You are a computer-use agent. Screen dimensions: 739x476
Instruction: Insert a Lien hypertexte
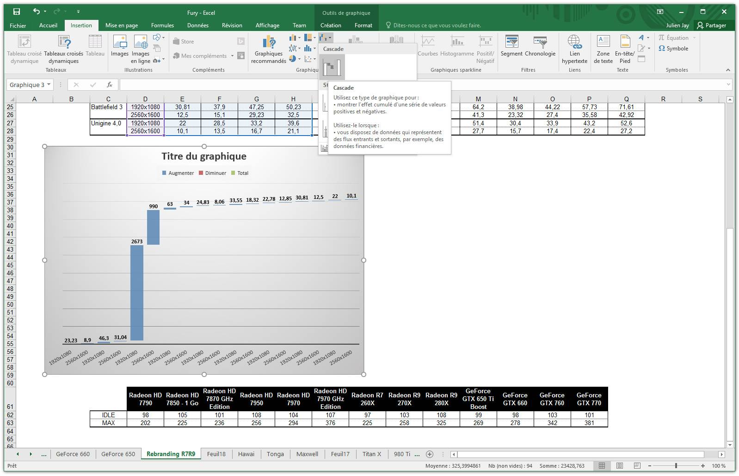coord(574,50)
